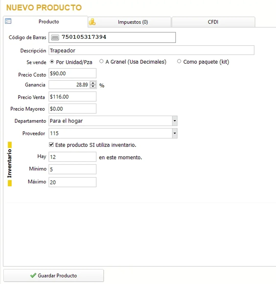This screenshot has width=276, height=284.
Task: Click the "Hay" inventory quantity field
Action: pos(72,157)
